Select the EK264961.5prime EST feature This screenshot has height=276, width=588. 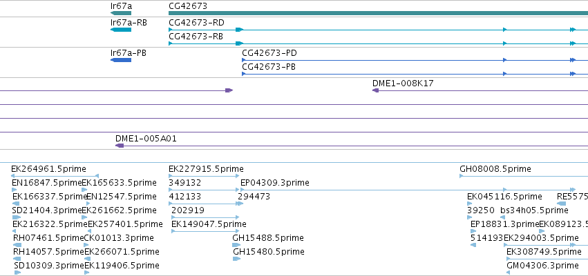click(55, 176)
